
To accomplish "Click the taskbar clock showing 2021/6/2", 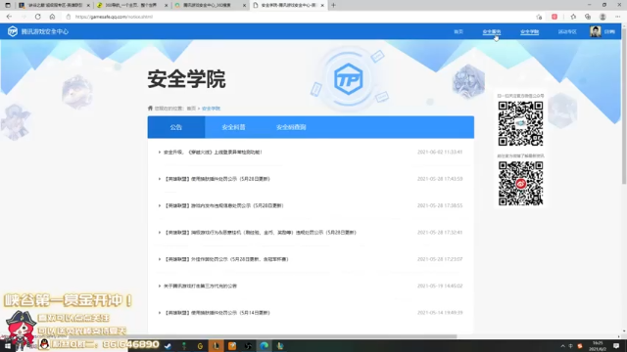I will pyautogui.click(x=598, y=346).
